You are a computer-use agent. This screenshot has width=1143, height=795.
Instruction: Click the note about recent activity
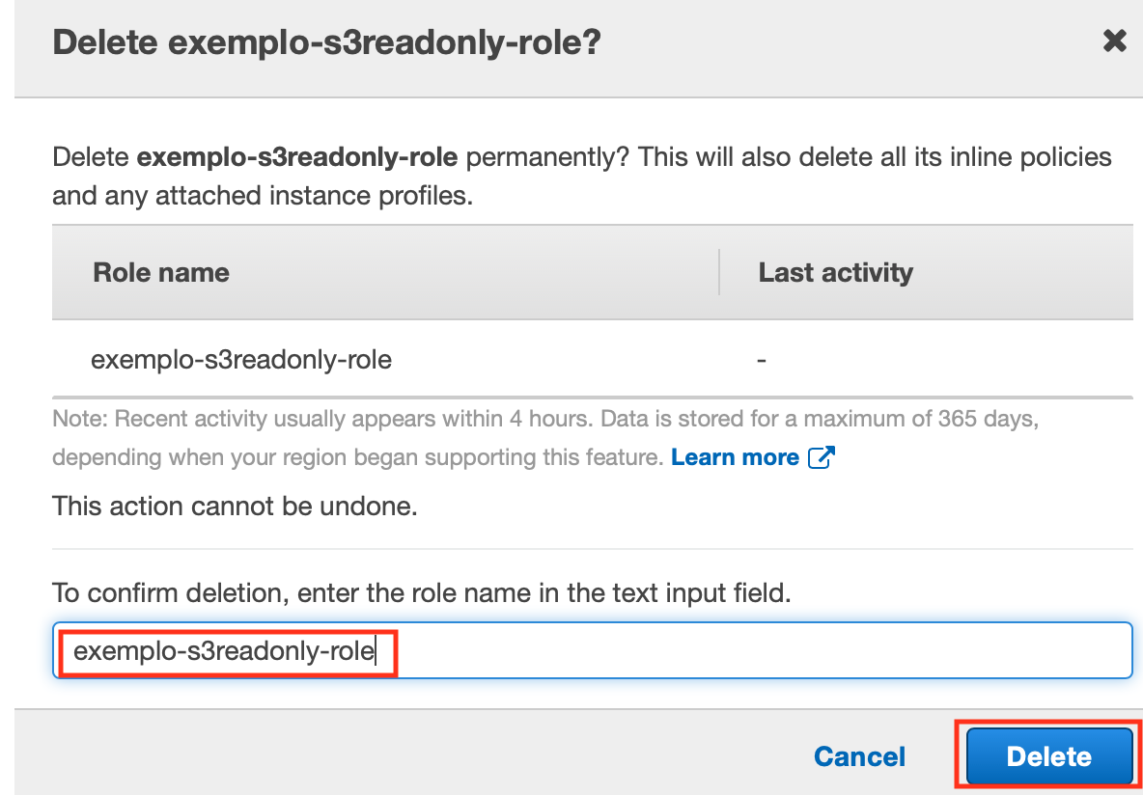545,438
